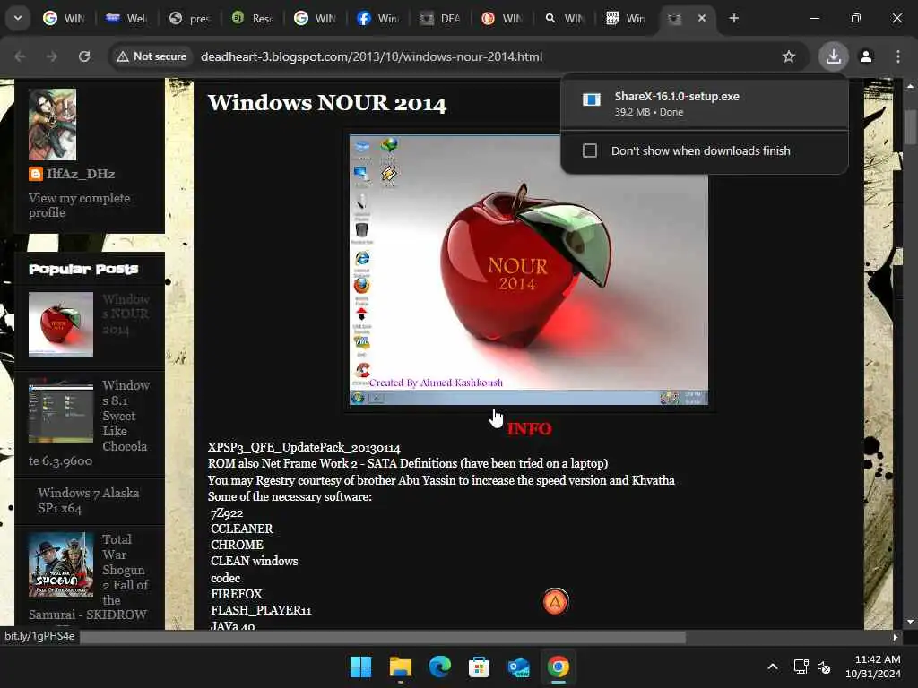Focus the address bar URL field
Screen dimensions: 918x688
[371, 56]
